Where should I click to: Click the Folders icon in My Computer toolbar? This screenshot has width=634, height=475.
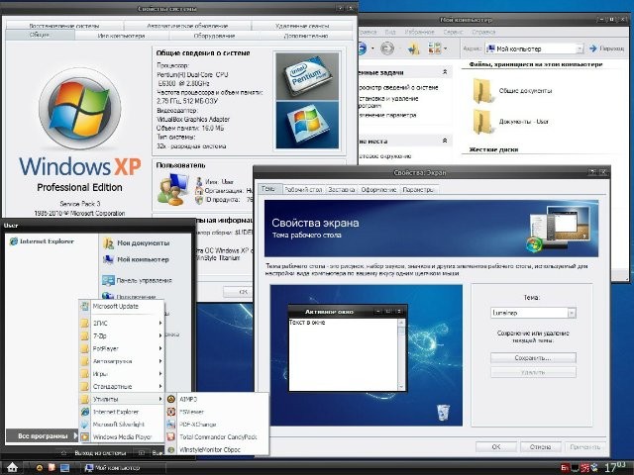pos(413,48)
